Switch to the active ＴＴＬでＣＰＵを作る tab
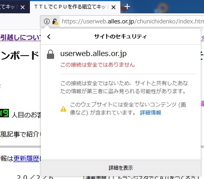Viewport: 204px width, 179px height. pos(70,7)
